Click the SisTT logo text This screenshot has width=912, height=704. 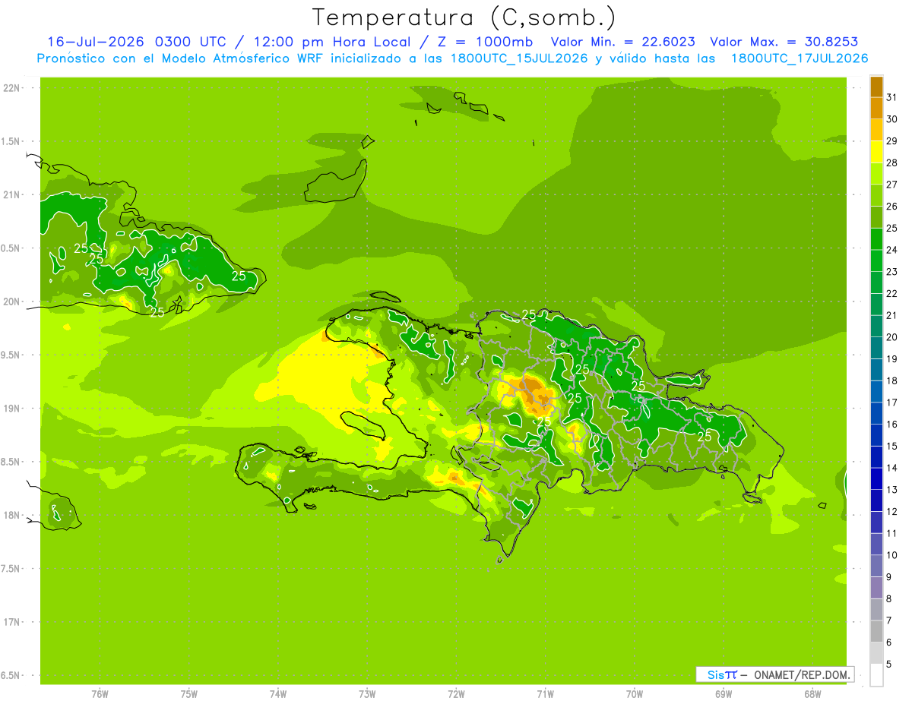(x=722, y=674)
